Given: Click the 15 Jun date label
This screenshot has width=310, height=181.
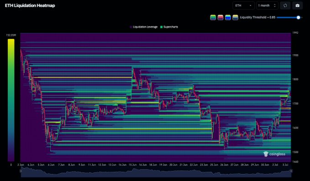Looking at the screenshot, I should pos(133,165).
